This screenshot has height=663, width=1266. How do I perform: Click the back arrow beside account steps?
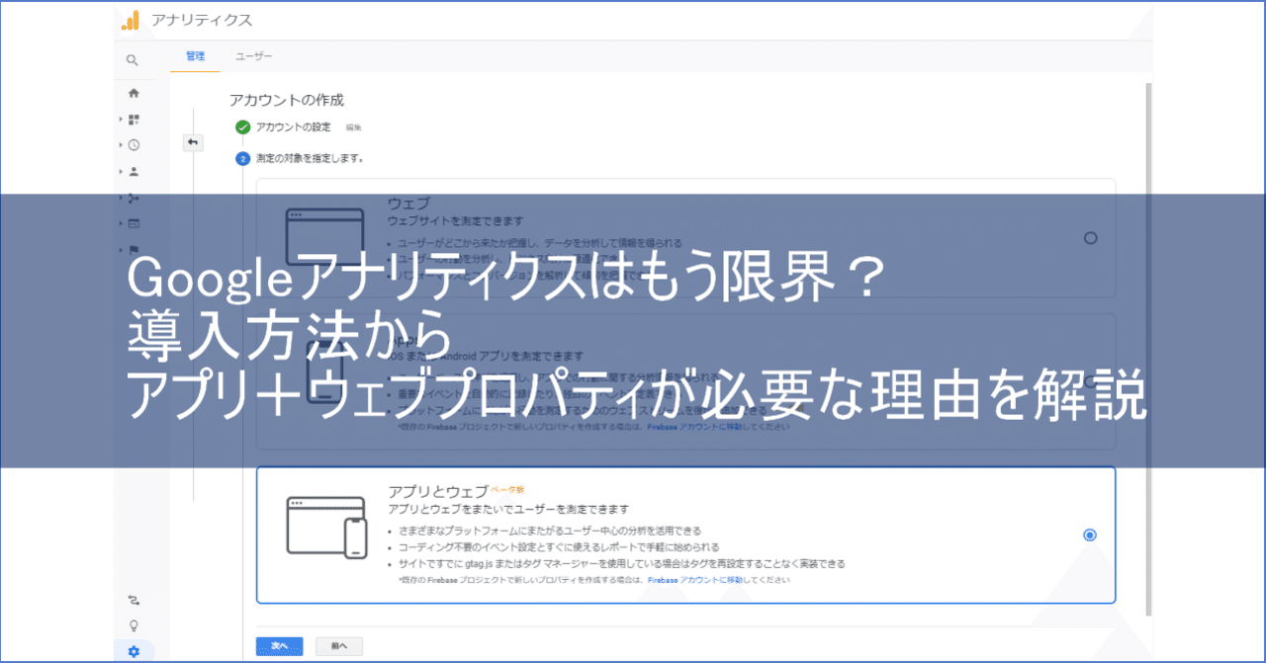coord(193,142)
